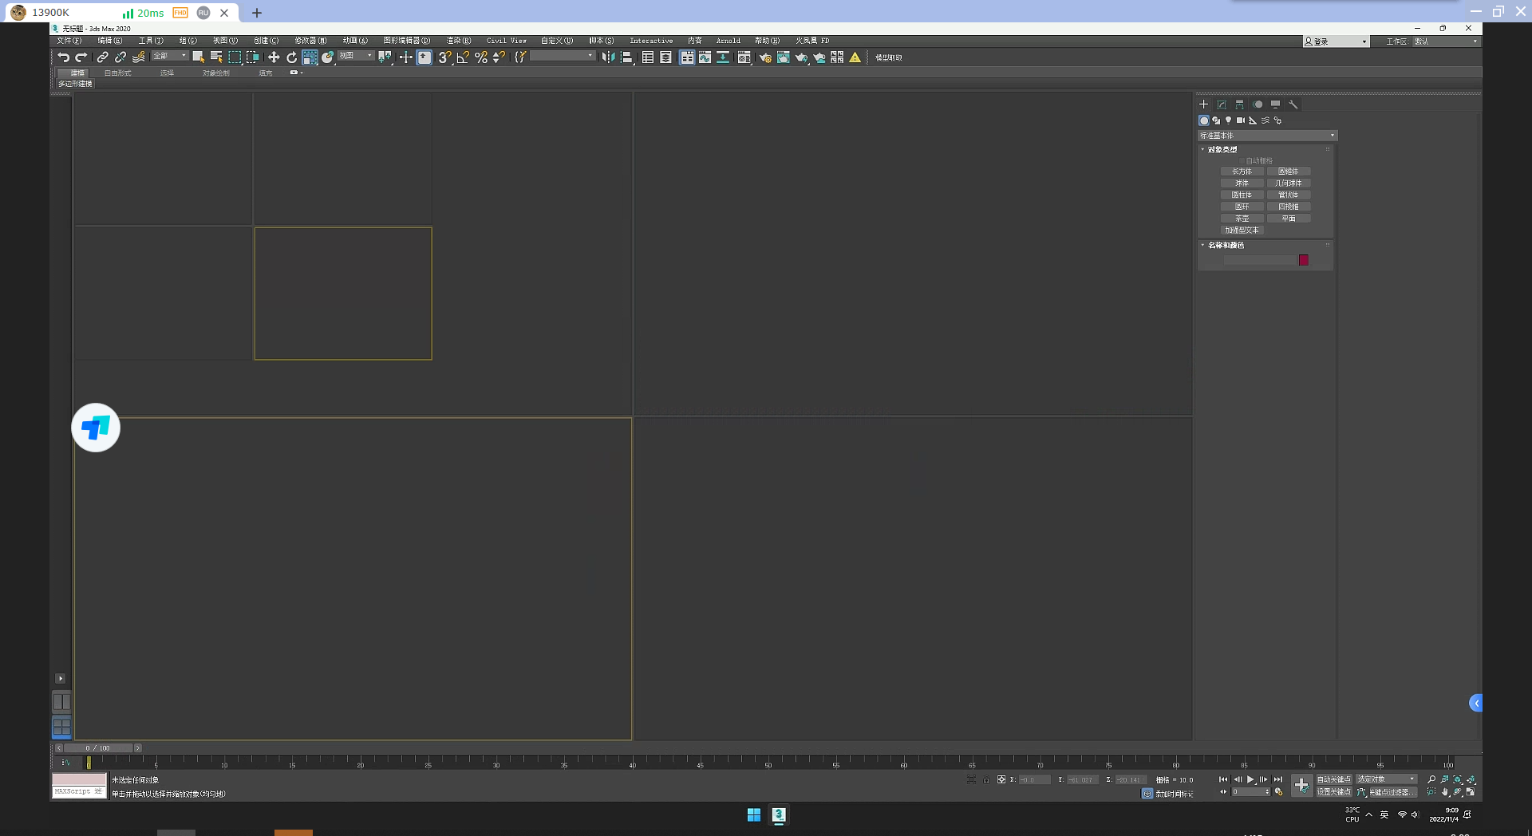This screenshot has height=836, width=1532.
Task: Open the Hierarchy panel tab
Action: coord(1239,104)
